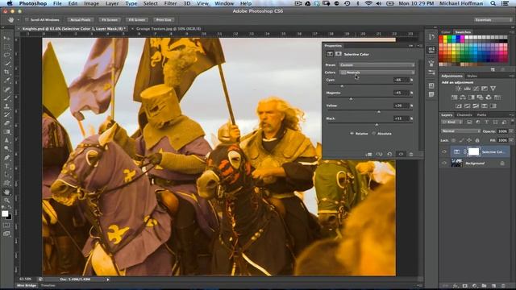
Task: Click the Magenta value input field
Action: [402, 93]
